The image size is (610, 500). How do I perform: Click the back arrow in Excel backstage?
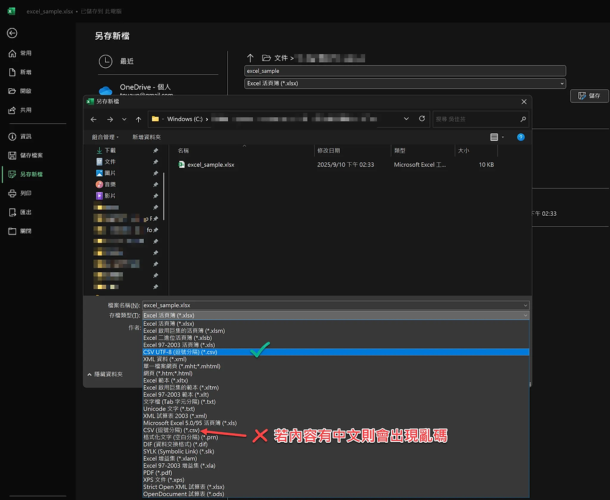[12, 33]
